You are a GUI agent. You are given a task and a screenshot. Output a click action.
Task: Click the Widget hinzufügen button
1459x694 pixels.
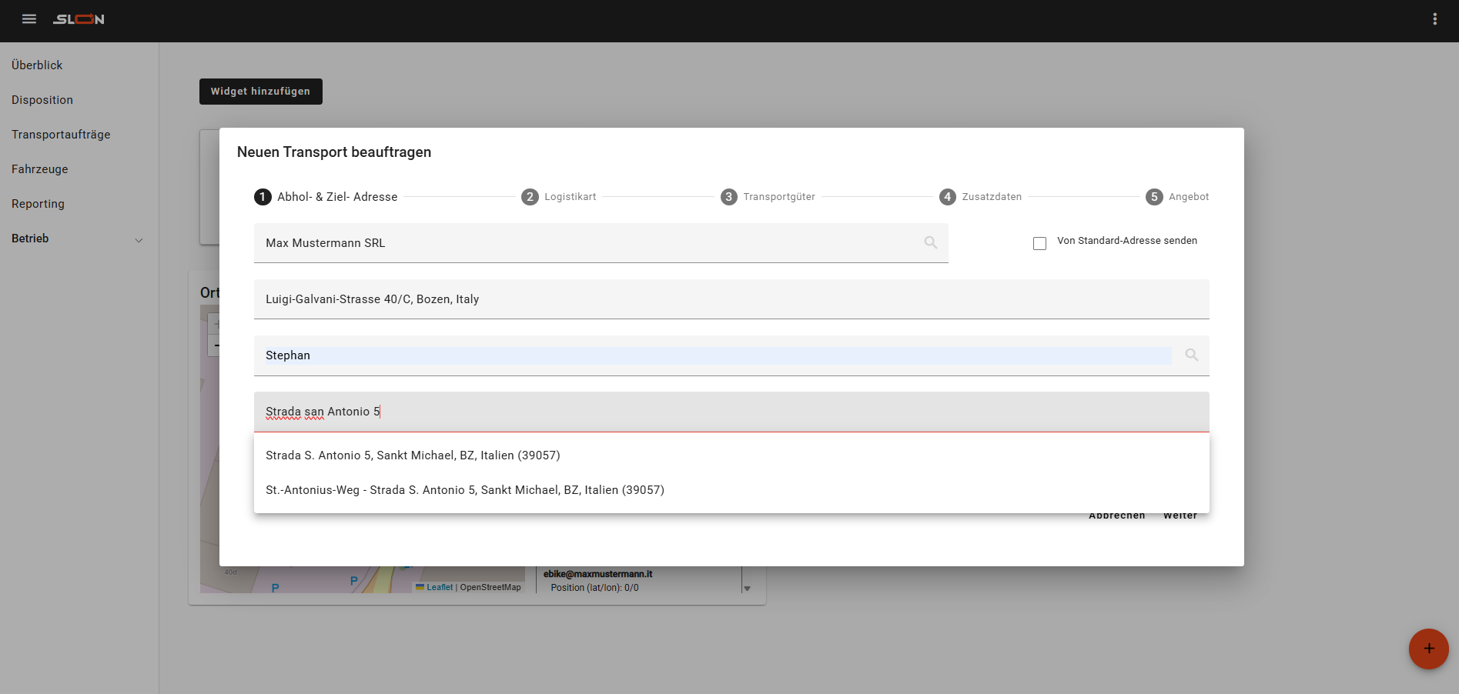pyautogui.click(x=260, y=92)
